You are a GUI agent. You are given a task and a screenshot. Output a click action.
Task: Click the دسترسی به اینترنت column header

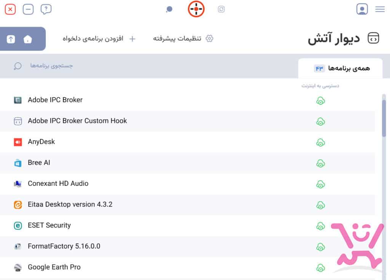(x=320, y=86)
